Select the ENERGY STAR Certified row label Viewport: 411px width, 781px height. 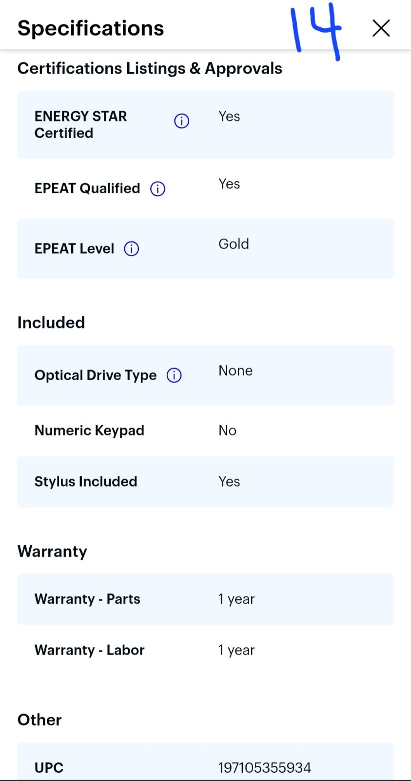tap(81, 124)
